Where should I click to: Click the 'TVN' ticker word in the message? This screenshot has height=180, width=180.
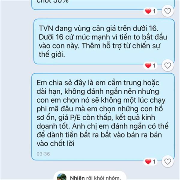click(x=46, y=28)
